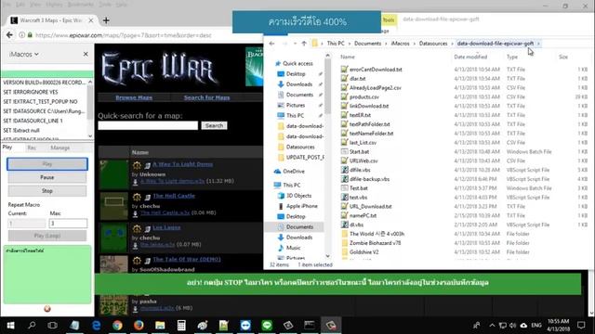The image size is (595, 334).
Task: Click the Epic War Search button
Action: pyautogui.click(x=214, y=125)
